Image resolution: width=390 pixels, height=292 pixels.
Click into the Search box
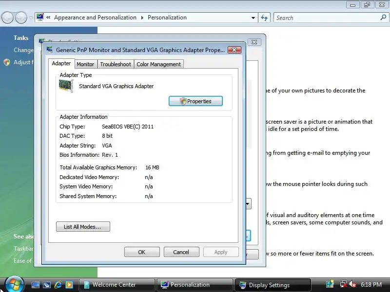pyautogui.click(x=326, y=18)
